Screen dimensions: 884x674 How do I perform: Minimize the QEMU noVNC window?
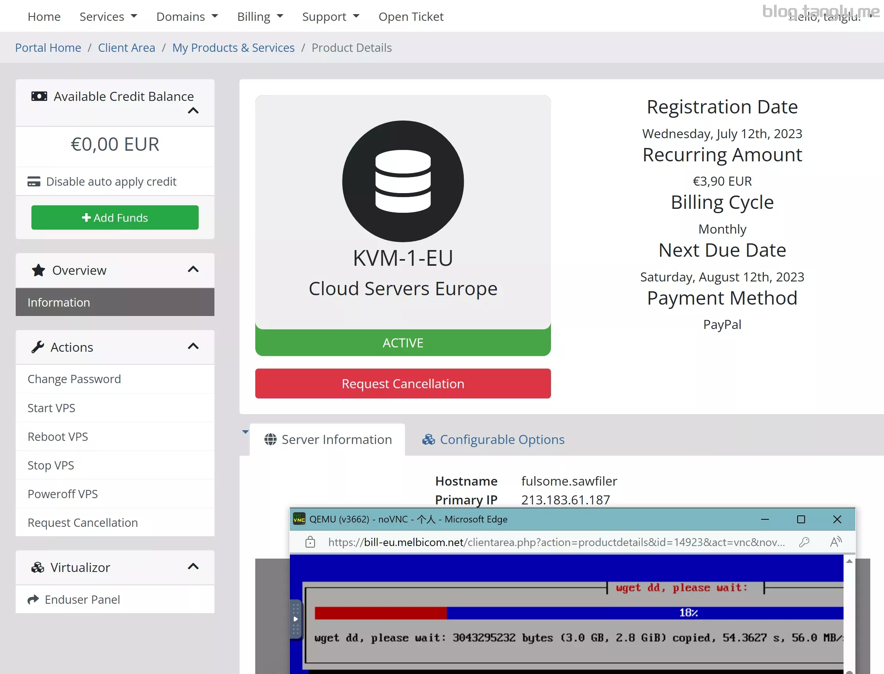765,519
